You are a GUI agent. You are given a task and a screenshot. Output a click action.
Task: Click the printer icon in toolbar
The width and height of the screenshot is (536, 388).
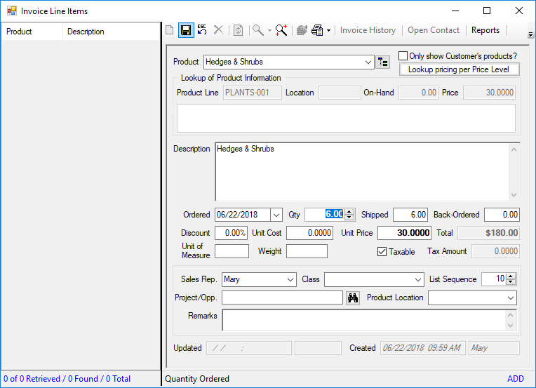point(317,30)
